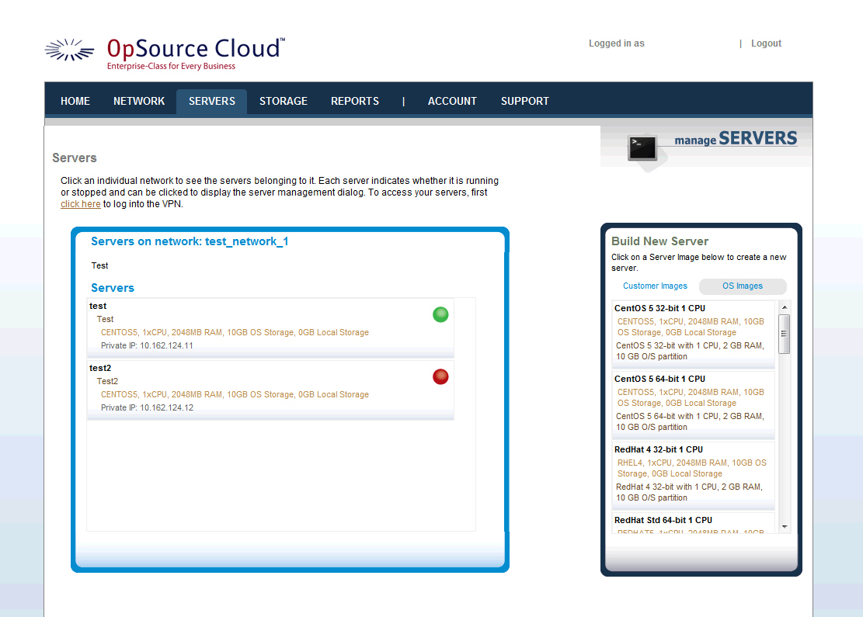Select the CentOS 5 64-bit 1 CPU image
Viewport: 863px width, 617px height.
click(x=694, y=404)
